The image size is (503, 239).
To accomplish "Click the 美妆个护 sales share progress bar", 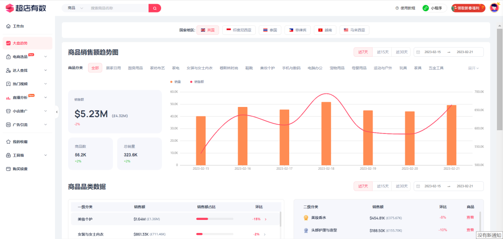I will 215,219.
